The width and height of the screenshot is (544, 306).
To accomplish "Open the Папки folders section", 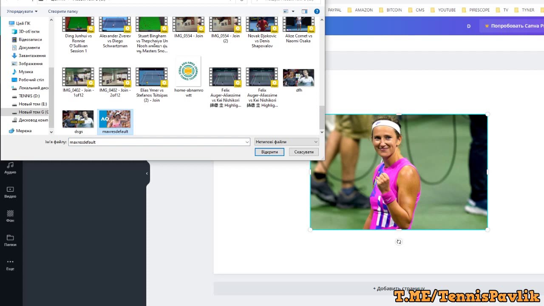I will (x=10, y=240).
